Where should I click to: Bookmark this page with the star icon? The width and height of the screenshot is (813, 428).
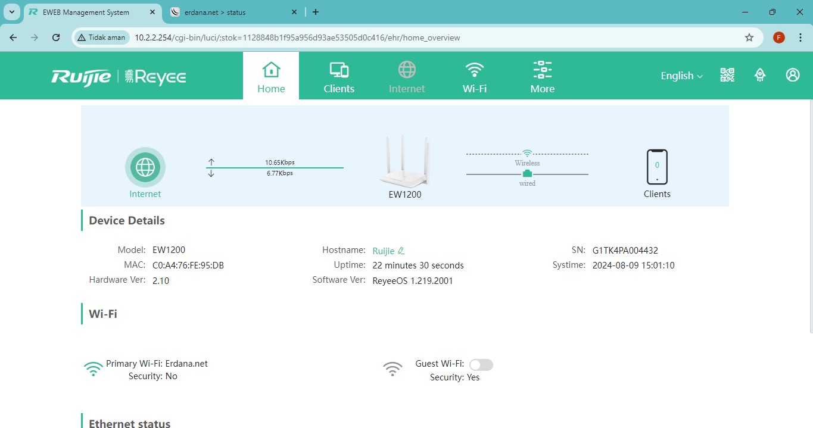click(749, 38)
